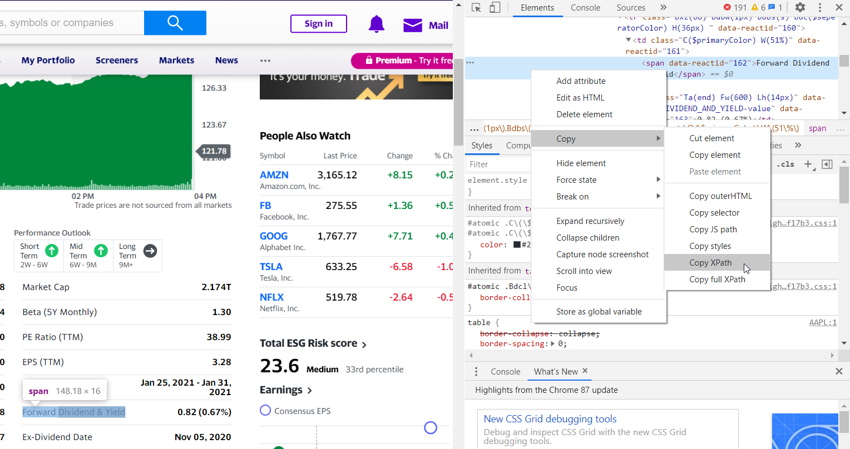Click the color swatch next to color property

pos(517,245)
